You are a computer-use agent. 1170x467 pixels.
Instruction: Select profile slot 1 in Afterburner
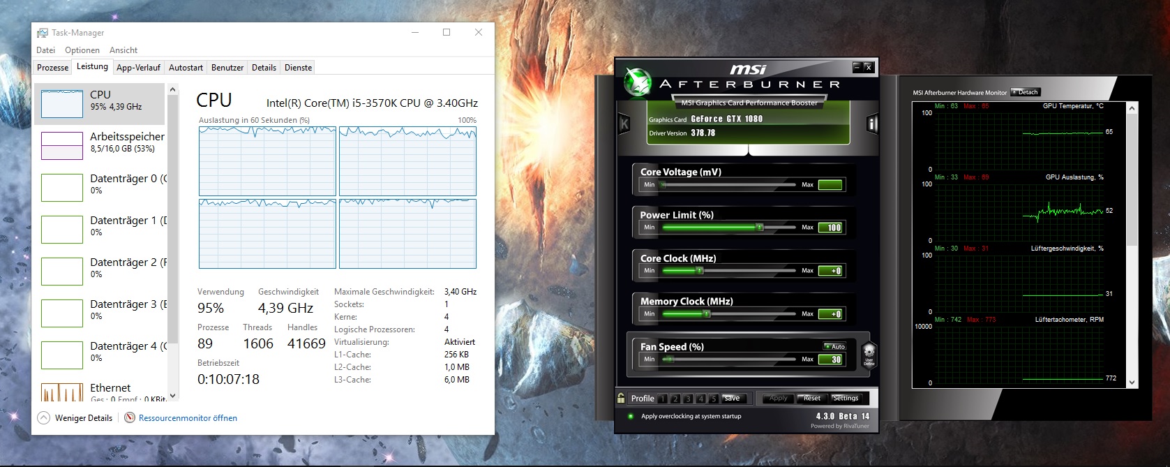(x=662, y=399)
